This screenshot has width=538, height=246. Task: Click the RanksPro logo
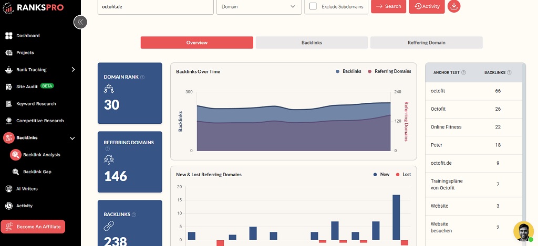[x=33, y=7]
